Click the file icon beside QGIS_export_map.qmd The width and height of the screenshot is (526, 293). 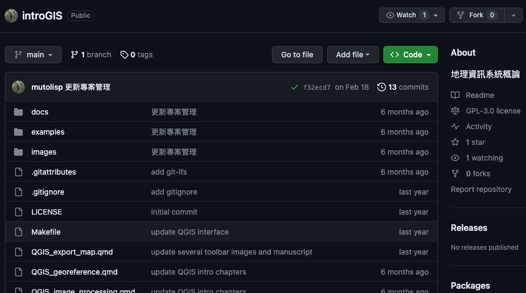18,252
